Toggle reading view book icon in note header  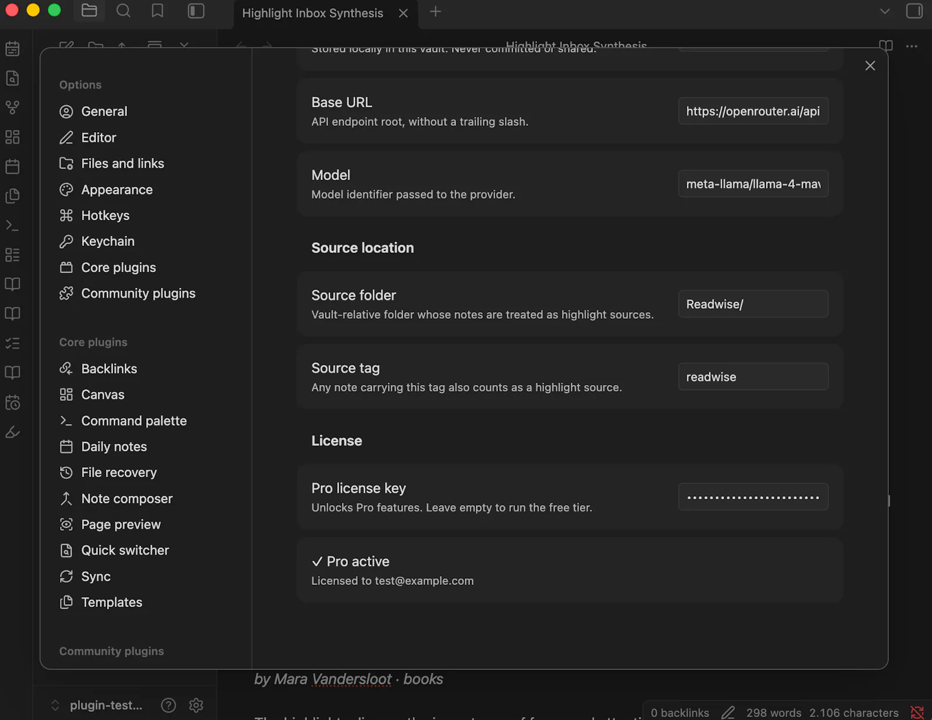click(885, 45)
